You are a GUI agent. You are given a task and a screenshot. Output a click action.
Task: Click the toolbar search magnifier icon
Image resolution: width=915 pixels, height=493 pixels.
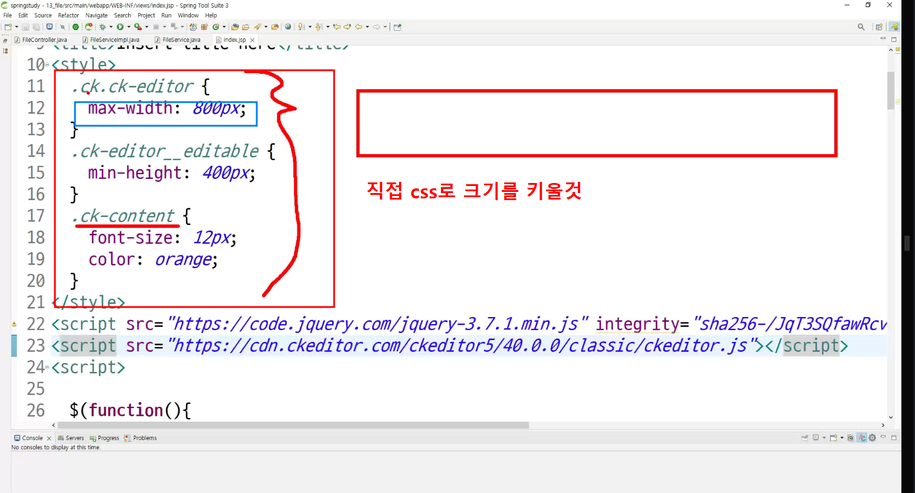861,27
